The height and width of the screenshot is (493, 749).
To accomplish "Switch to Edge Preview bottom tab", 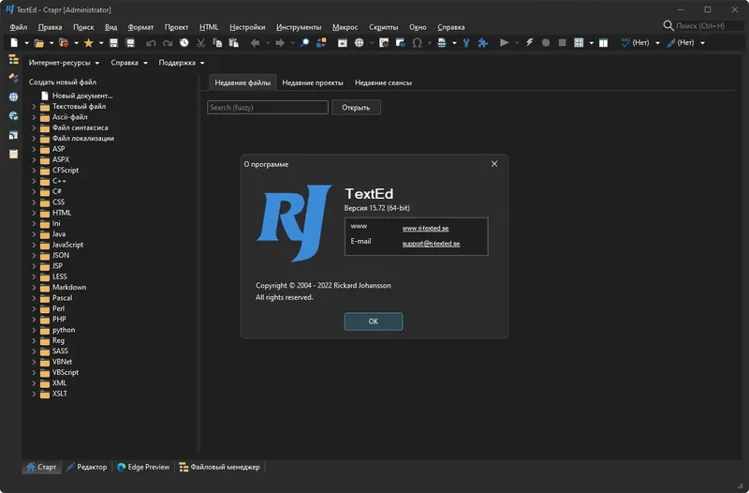I will point(143,467).
